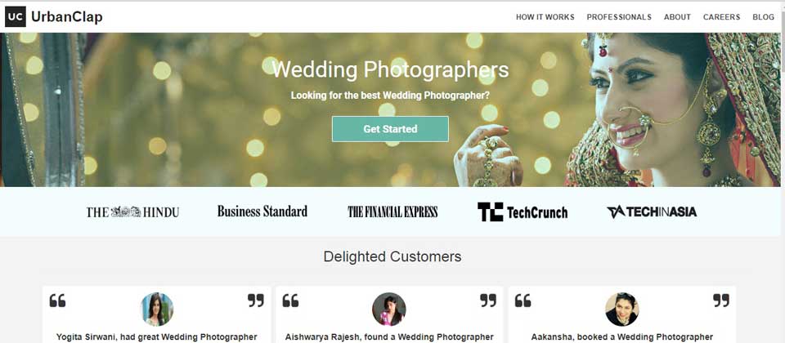Click the Business Standard logo
The width and height of the screenshot is (785, 343).
(x=262, y=212)
